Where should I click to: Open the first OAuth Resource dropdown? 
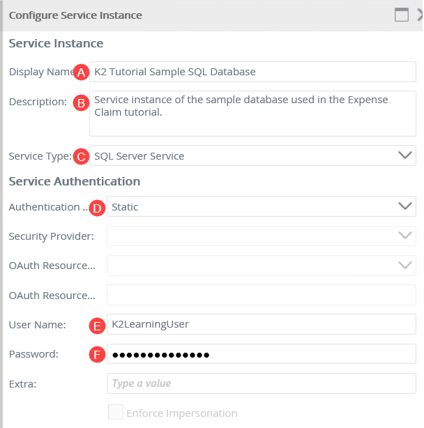[x=262, y=266]
